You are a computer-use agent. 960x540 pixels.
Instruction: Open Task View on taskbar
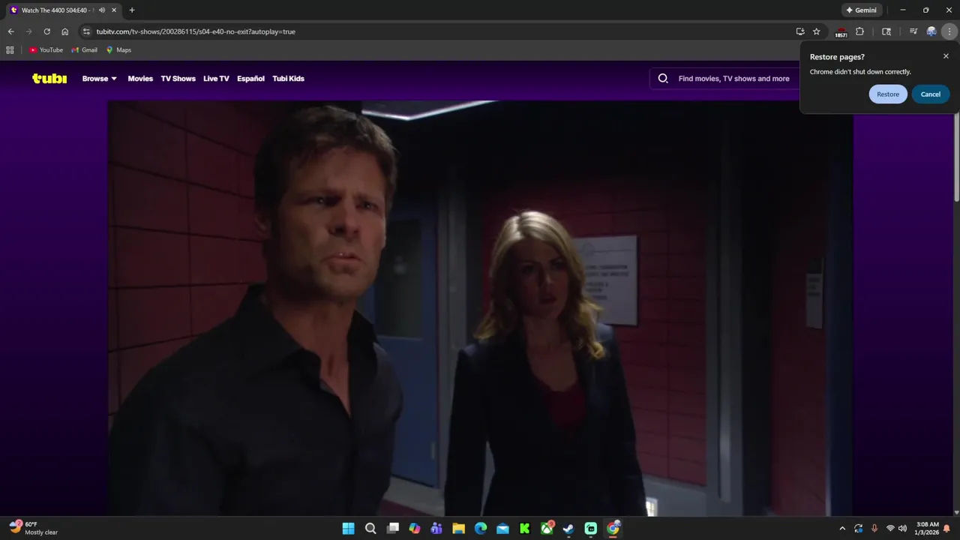click(392, 529)
